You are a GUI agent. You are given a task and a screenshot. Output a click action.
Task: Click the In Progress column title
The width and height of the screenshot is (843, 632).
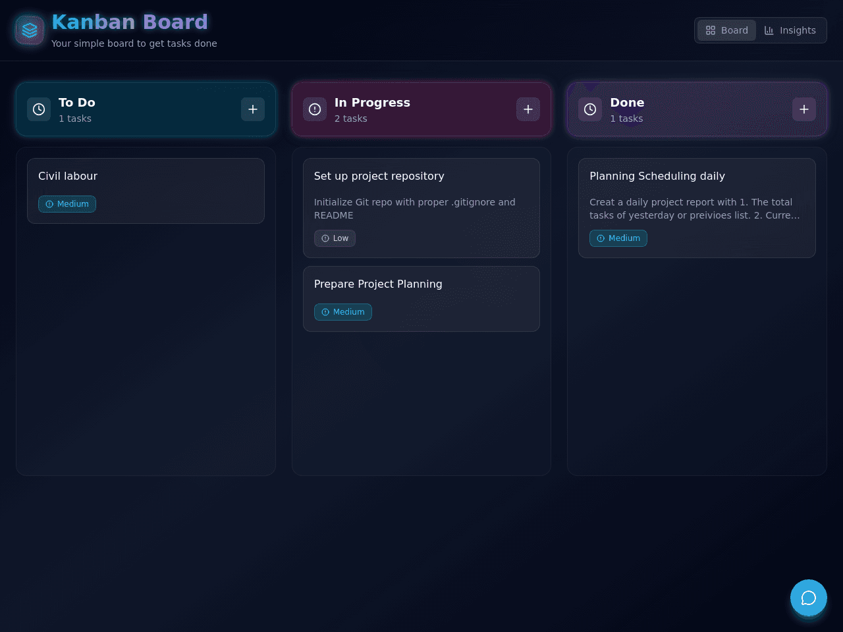[x=372, y=103]
